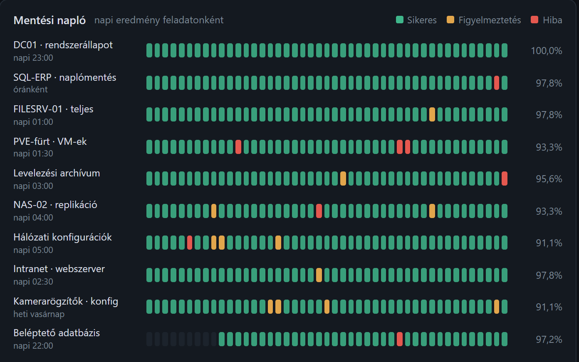
Task: Click the orange warning cell in Levelezési archívum row
Action: point(343,179)
